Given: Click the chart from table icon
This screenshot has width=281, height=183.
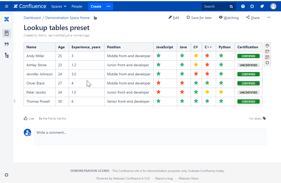Looking at the screenshot, I should [x=267, y=57].
